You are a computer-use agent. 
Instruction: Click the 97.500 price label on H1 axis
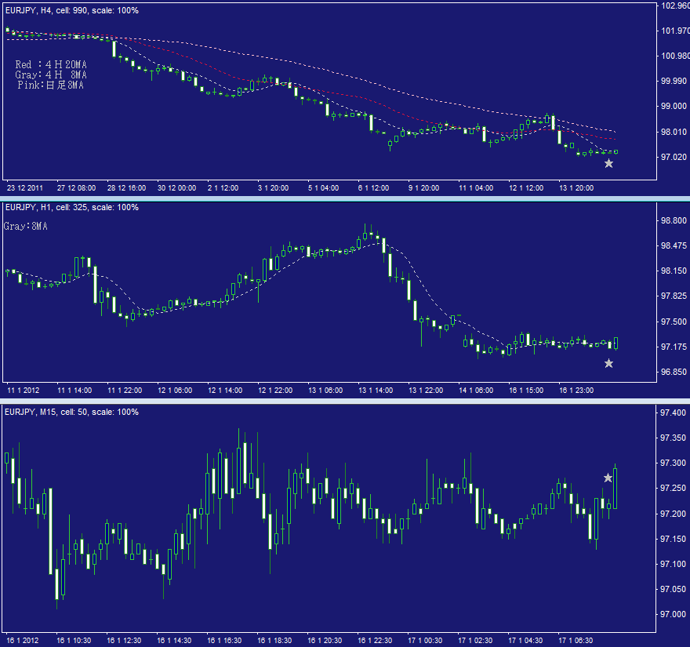(x=674, y=322)
